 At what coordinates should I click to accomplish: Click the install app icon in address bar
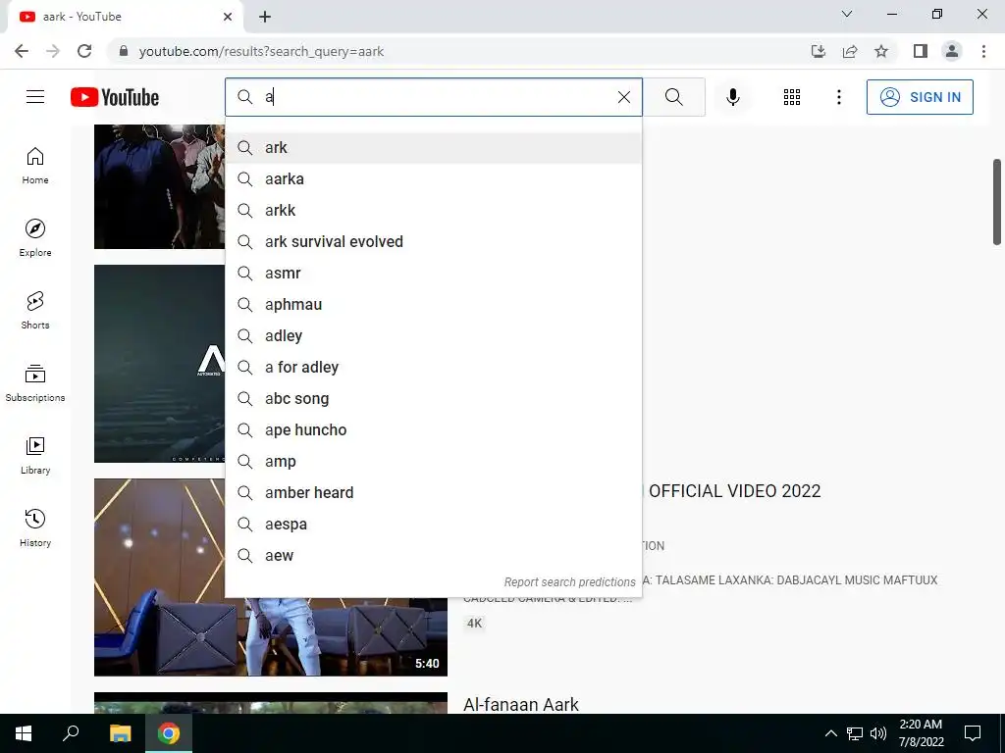[x=818, y=51]
